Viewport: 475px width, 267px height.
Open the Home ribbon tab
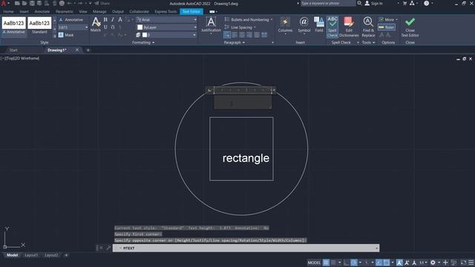(x=8, y=12)
